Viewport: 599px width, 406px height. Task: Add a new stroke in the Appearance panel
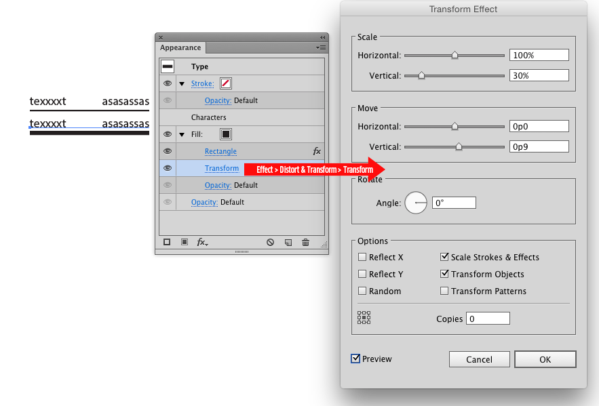(x=167, y=242)
